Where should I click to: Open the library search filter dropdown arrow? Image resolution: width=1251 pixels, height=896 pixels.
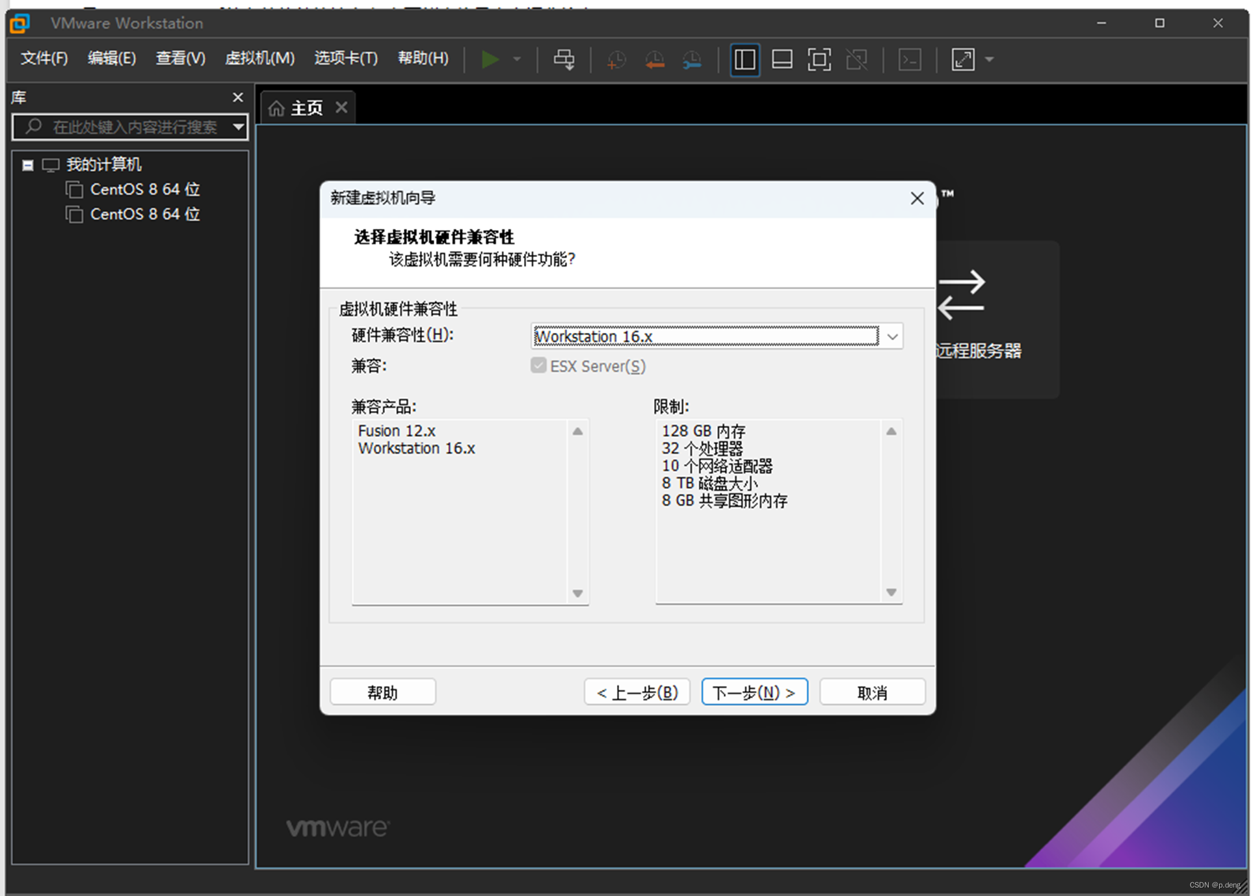tap(239, 126)
